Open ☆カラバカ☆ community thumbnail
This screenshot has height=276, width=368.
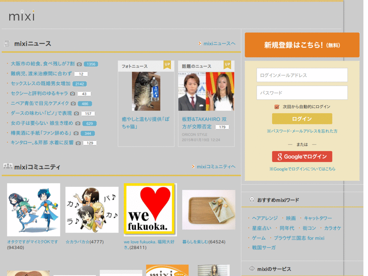(x=92, y=210)
